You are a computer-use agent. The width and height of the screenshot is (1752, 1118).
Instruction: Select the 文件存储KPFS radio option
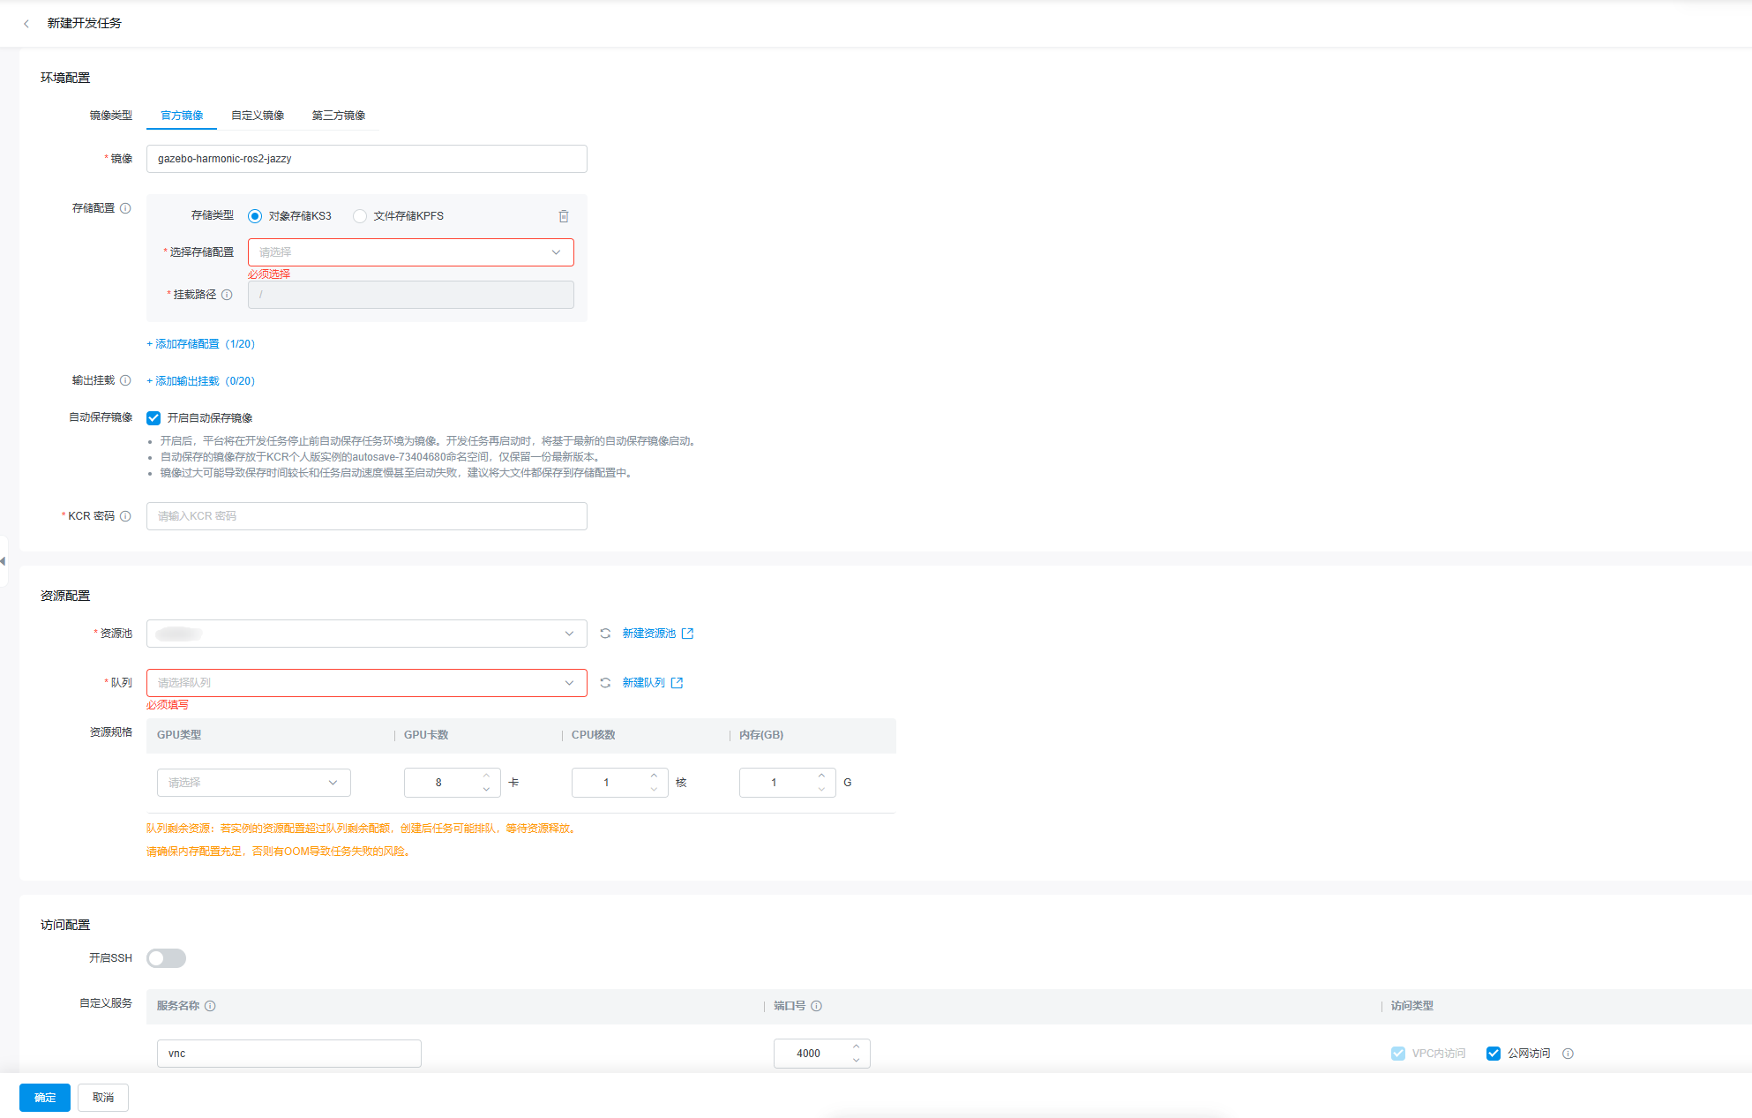coord(360,216)
